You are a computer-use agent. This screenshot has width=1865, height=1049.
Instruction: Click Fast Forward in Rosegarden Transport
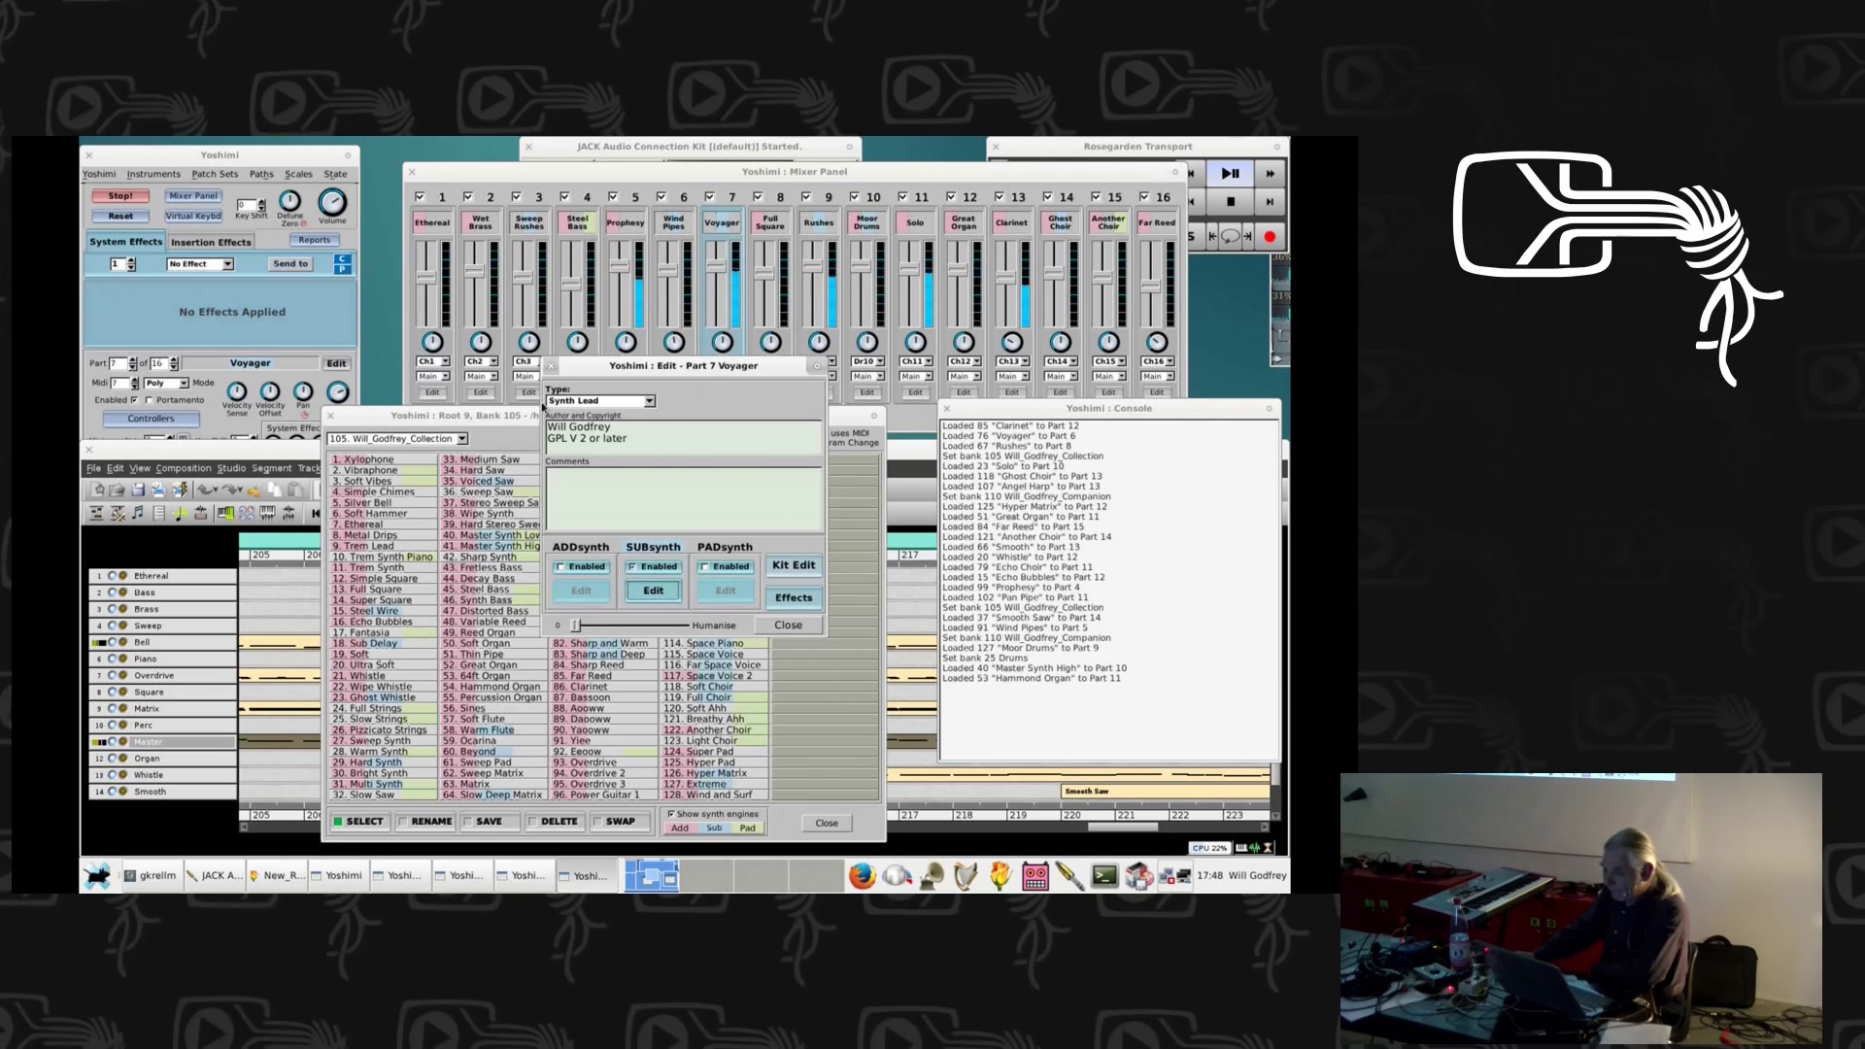[x=1270, y=174]
